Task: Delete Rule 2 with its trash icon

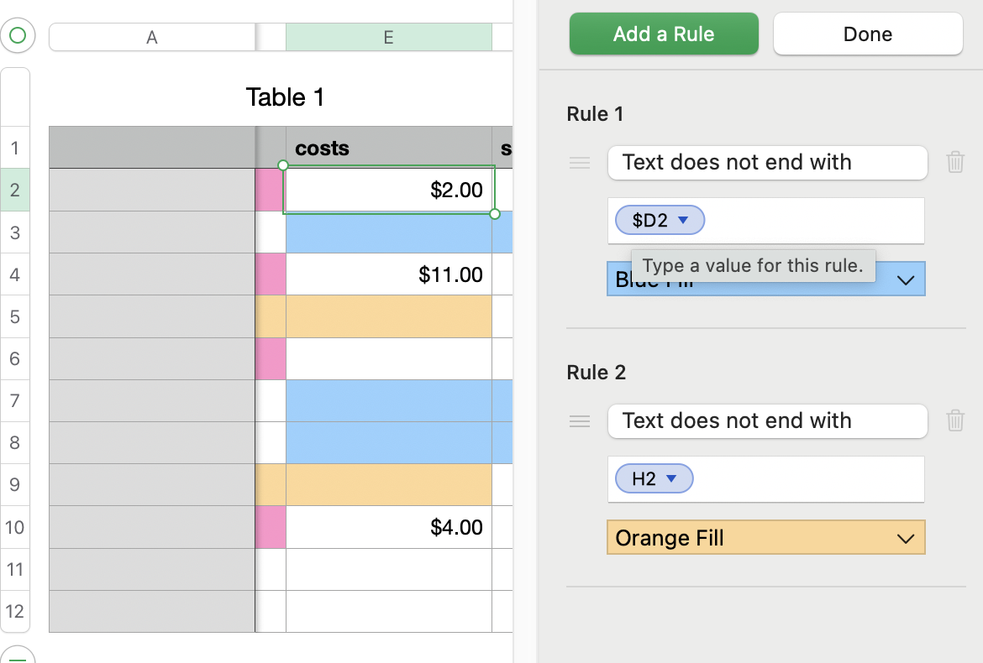Action: click(955, 420)
